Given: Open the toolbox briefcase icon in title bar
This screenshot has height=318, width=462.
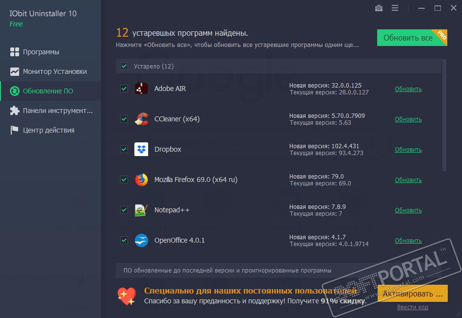Looking at the screenshot, I should pos(379,8).
